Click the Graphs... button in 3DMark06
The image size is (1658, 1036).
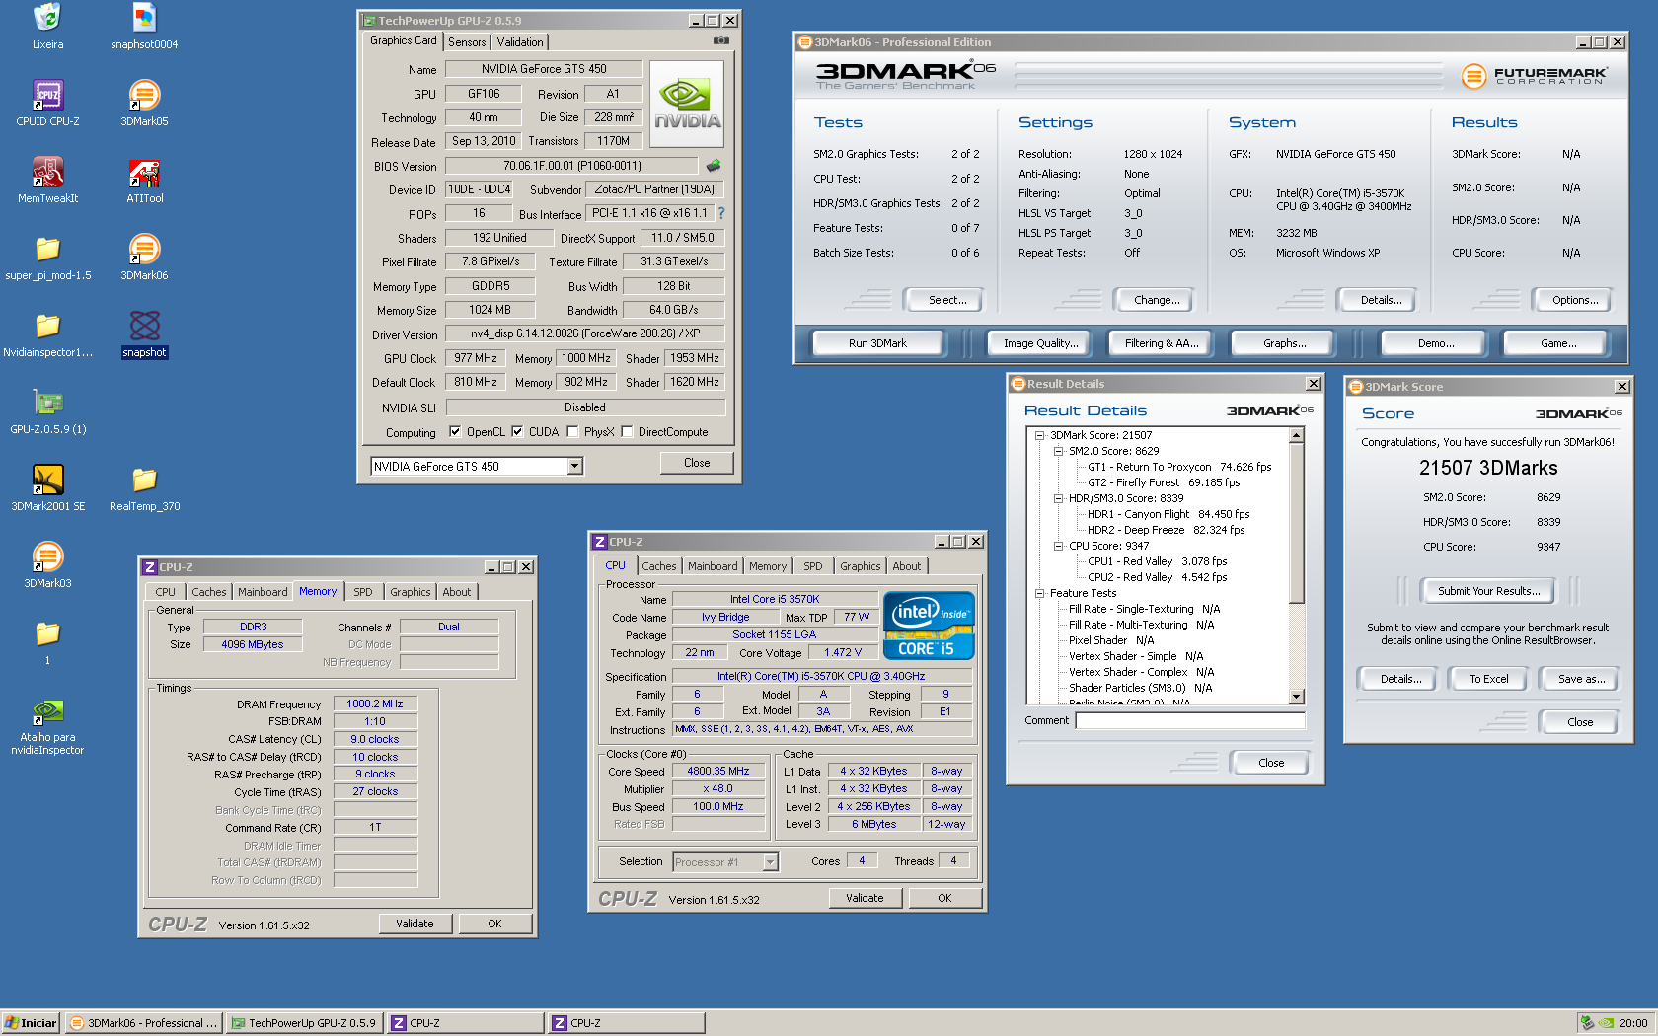(x=1284, y=343)
